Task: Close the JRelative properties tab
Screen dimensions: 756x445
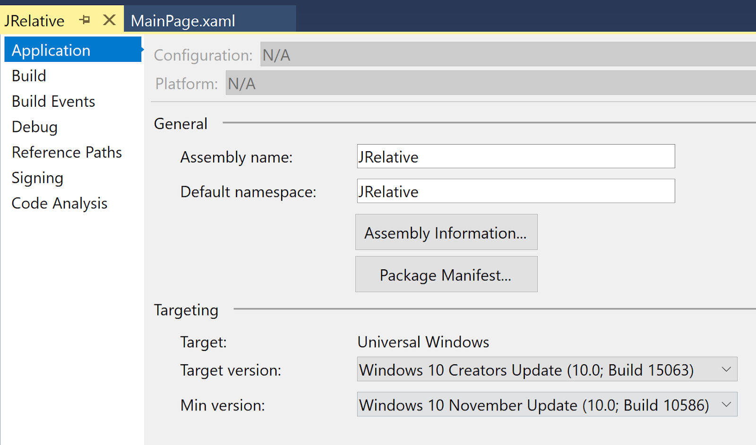Action: (109, 20)
